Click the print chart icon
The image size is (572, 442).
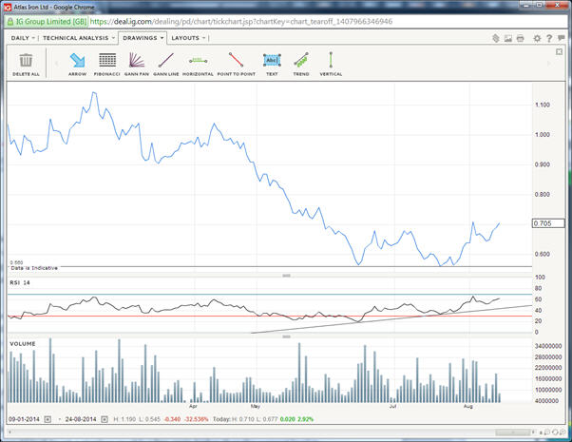click(x=522, y=39)
